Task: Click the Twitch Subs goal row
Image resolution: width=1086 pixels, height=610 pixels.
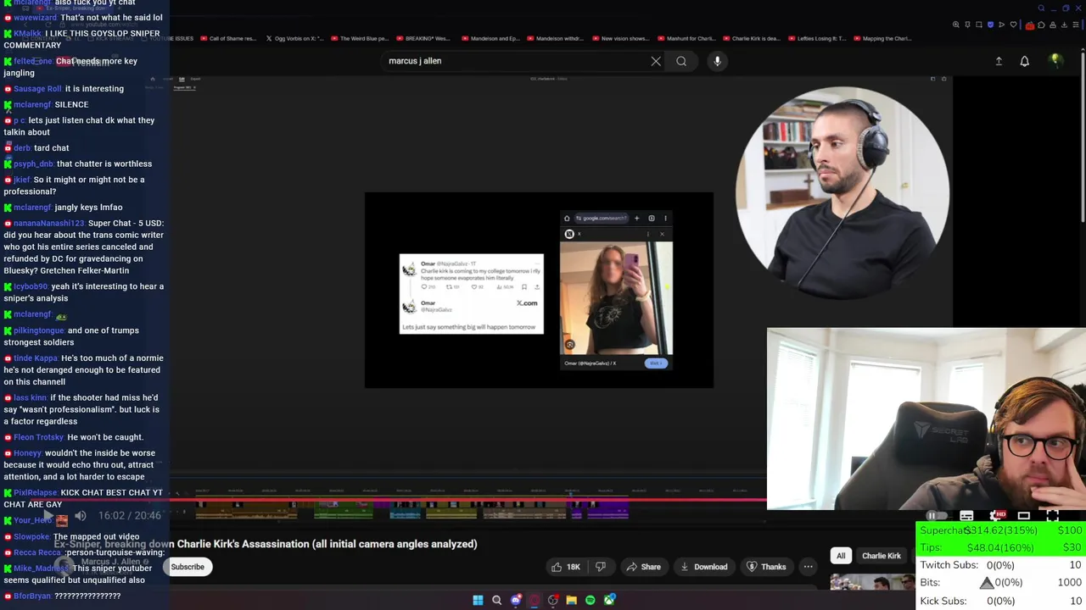Action: pos(1001,565)
